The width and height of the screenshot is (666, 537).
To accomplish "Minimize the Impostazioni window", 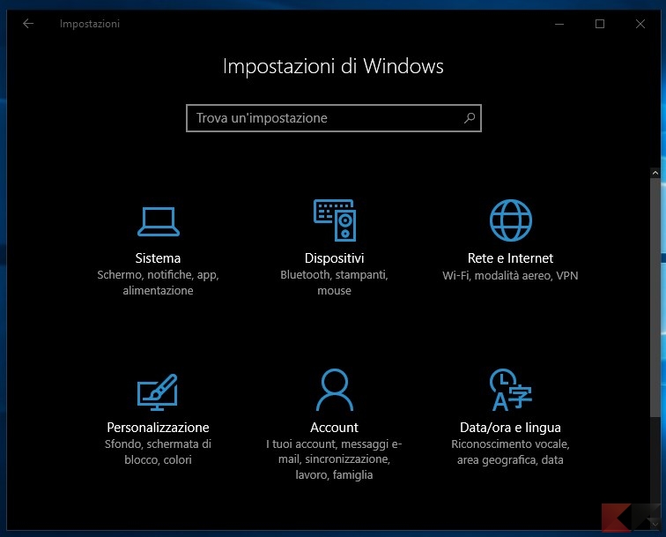I will pyautogui.click(x=559, y=24).
